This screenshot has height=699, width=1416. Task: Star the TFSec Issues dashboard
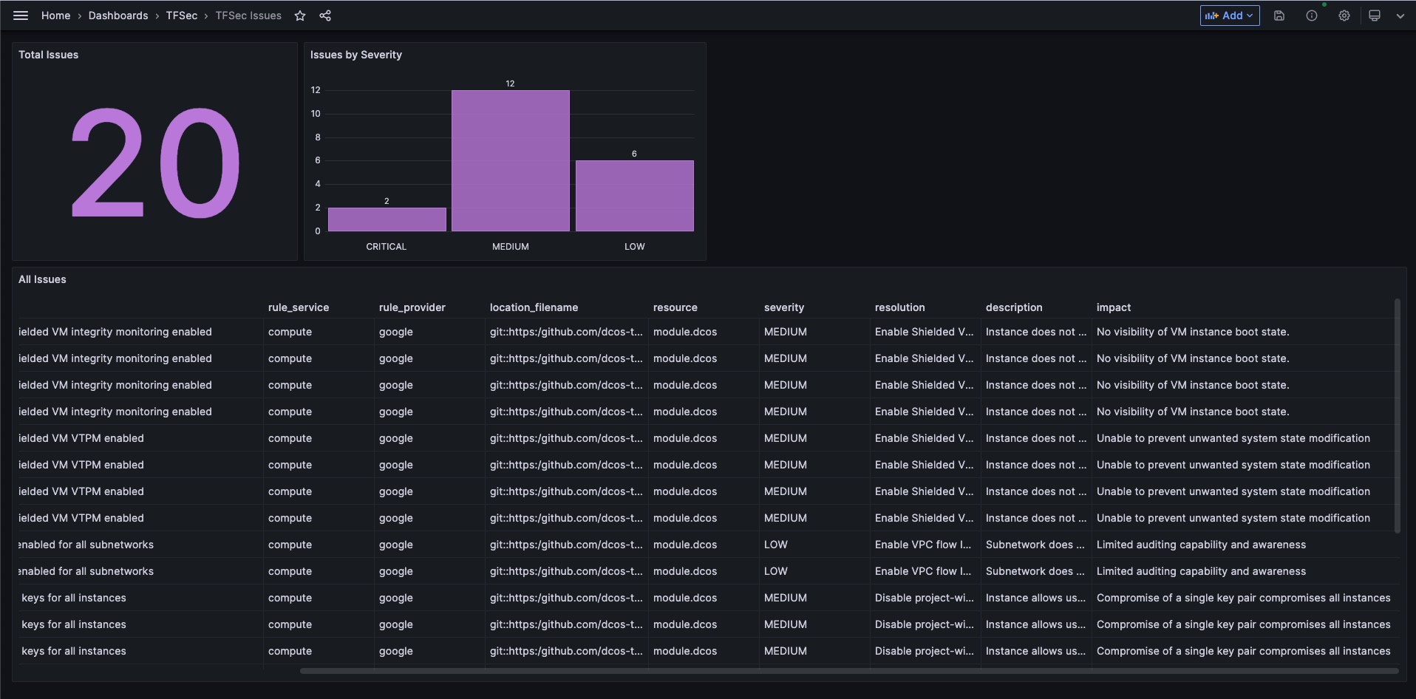click(300, 16)
